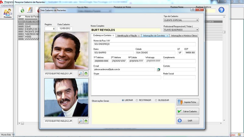Click green icon beside BURTREYNOLDS2 photo path
The image size is (244, 137).
pyautogui.click(x=86, y=121)
